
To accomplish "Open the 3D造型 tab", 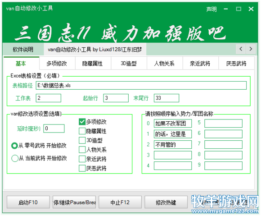I will tap(129, 64).
